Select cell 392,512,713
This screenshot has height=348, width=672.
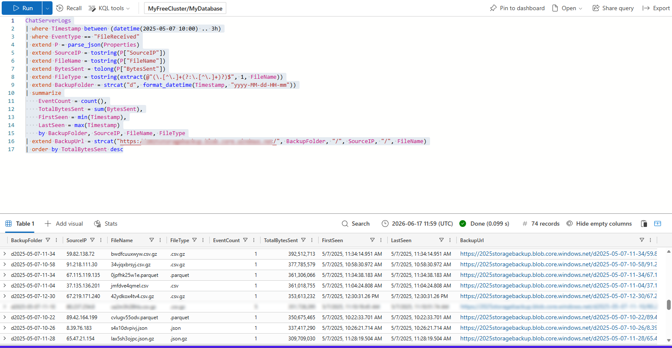[302, 254]
